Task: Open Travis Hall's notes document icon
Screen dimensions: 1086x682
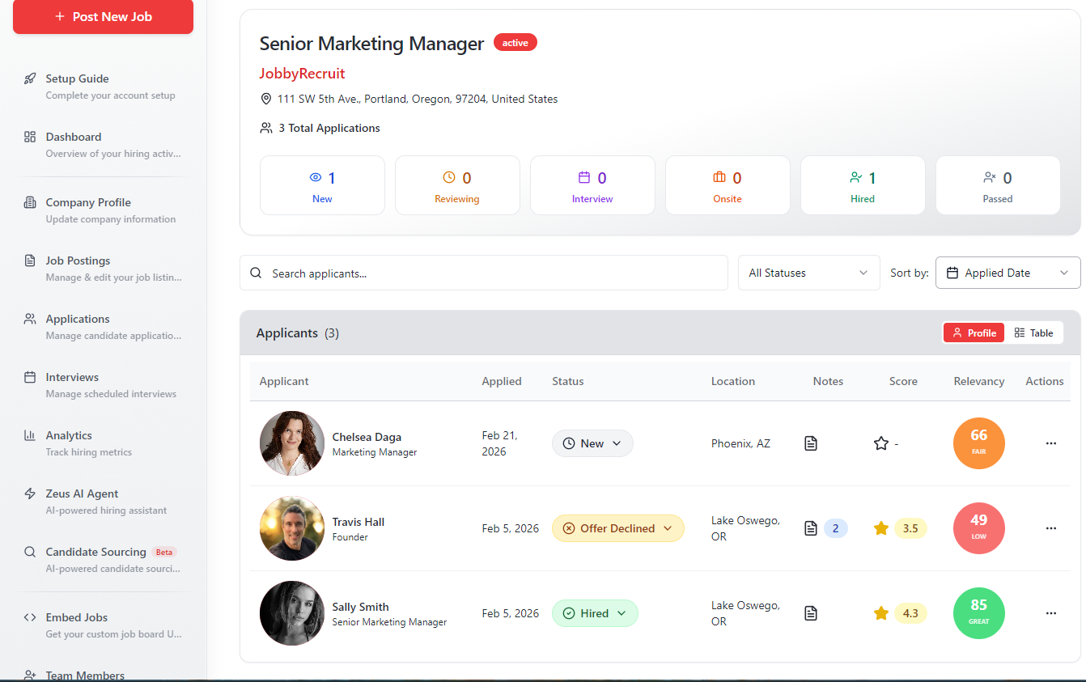Action: [x=811, y=528]
